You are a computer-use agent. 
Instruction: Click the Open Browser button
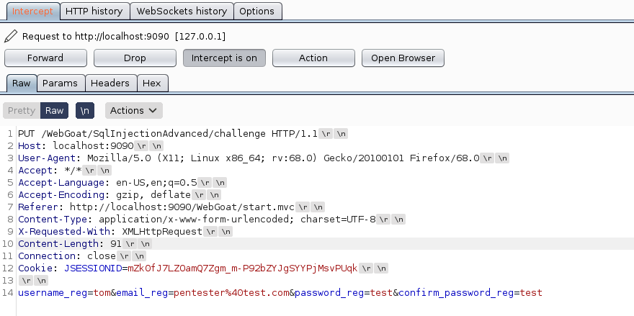(x=403, y=58)
